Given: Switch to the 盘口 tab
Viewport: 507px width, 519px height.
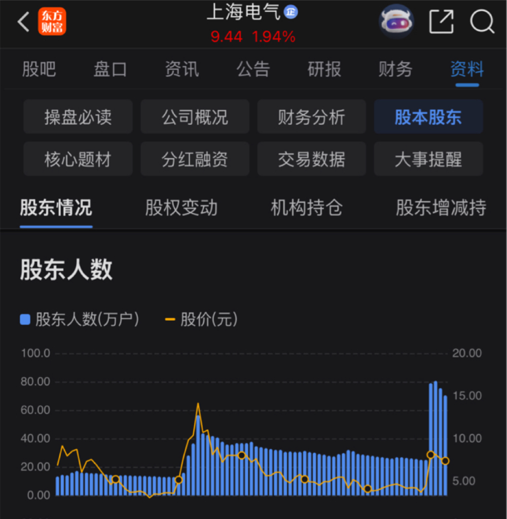Looking at the screenshot, I should pos(111,69).
